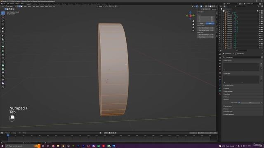
Task: Expand the Geometry Data panel
Action: coord(228,112)
